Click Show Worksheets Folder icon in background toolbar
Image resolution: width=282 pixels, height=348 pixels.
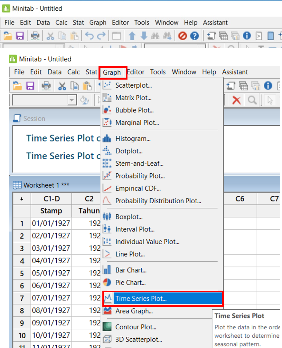[223, 36]
